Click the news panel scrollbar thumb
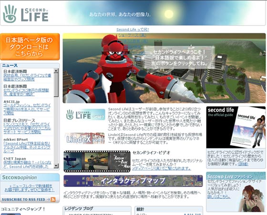Viewport: 267px width, 215px height. coord(56,85)
